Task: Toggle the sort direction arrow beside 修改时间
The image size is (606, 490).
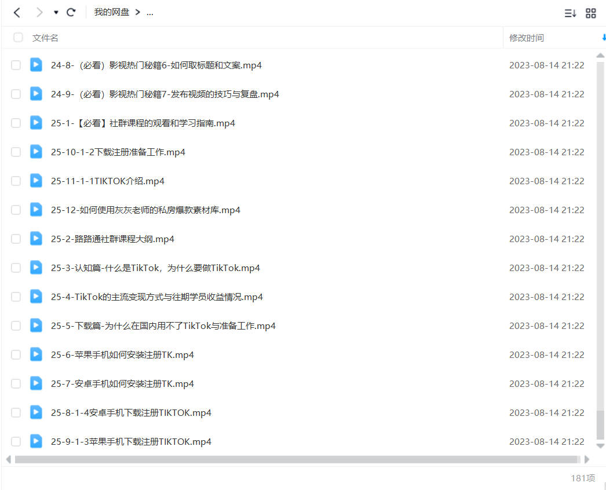Action: (604, 38)
